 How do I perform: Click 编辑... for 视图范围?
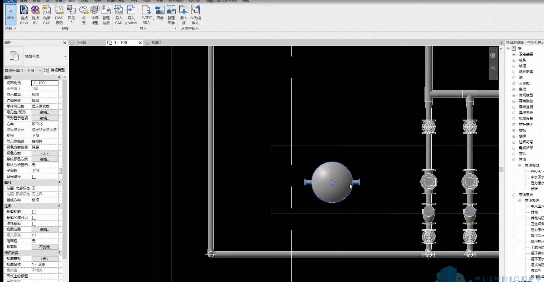[x=45, y=230]
